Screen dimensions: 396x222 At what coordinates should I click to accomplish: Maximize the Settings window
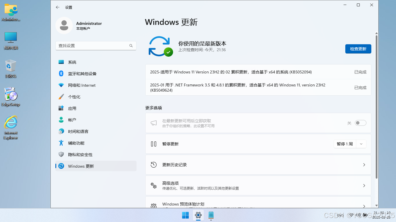point(358,5)
